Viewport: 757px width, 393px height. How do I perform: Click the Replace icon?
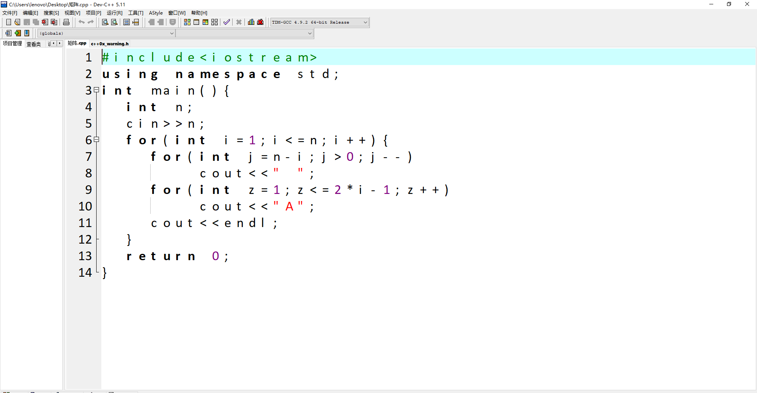pyautogui.click(x=114, y=22)
